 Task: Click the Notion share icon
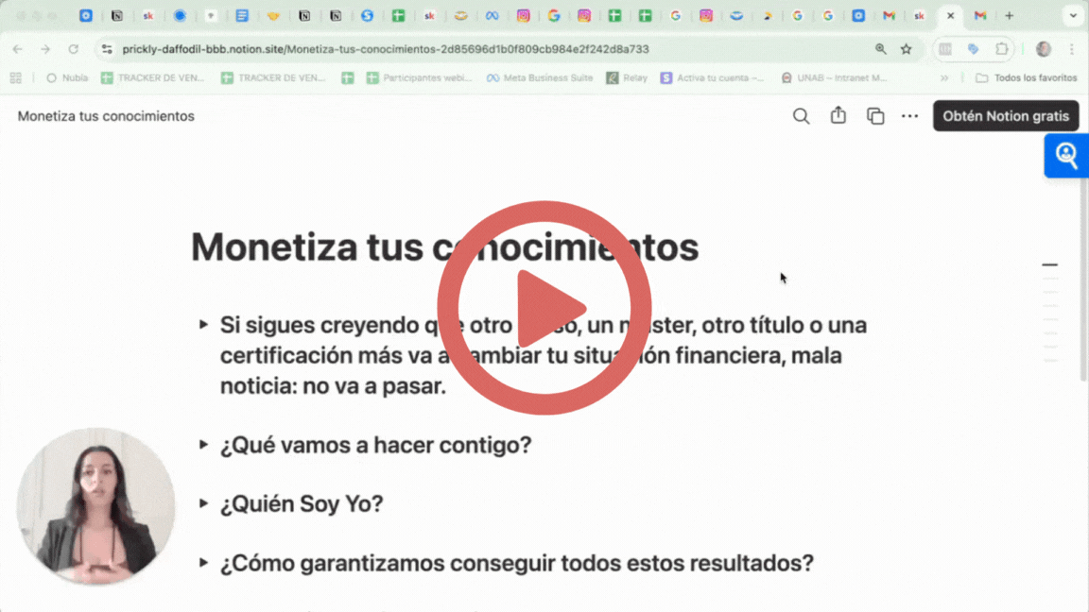838,115
